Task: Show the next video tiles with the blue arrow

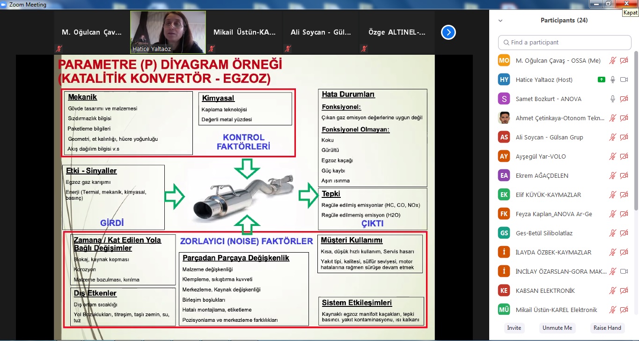Action: click(x=448, y=32)
